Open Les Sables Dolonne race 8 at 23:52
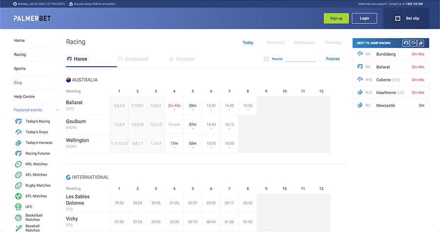This screenshot has height=232, width=440. tap(248, 203)
